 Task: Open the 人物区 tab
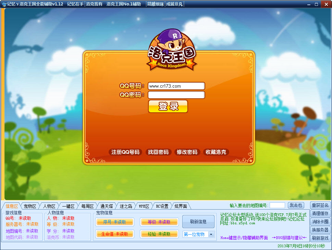(49, 206)
